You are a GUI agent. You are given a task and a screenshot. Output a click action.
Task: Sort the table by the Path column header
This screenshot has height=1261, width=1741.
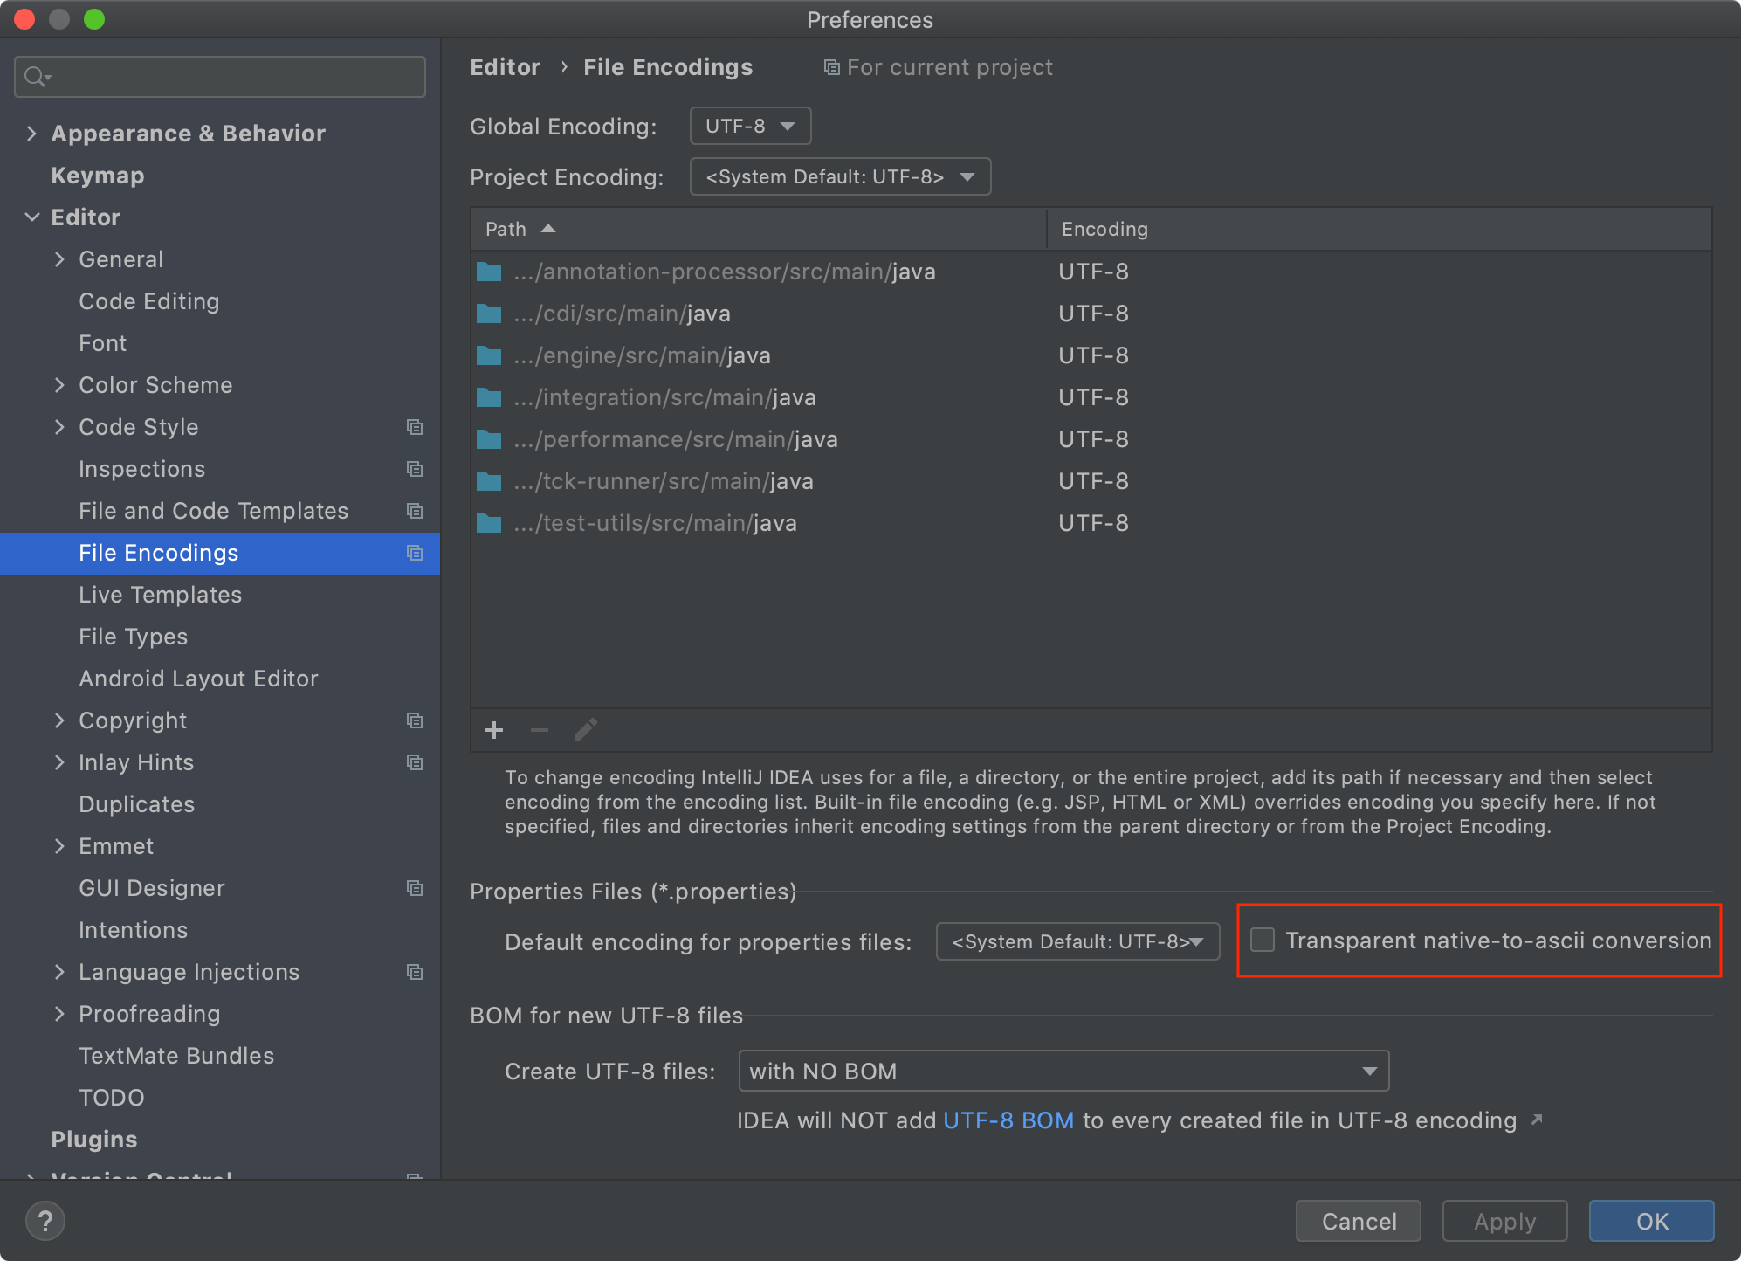(506, 229)
